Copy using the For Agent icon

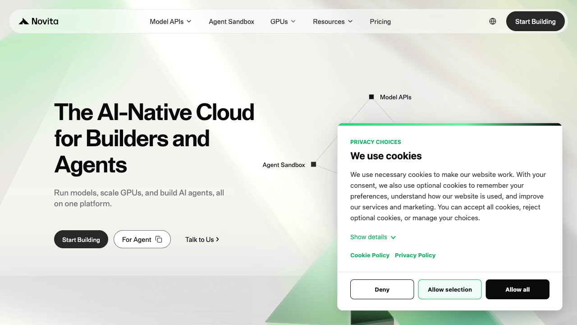(159, 239)
